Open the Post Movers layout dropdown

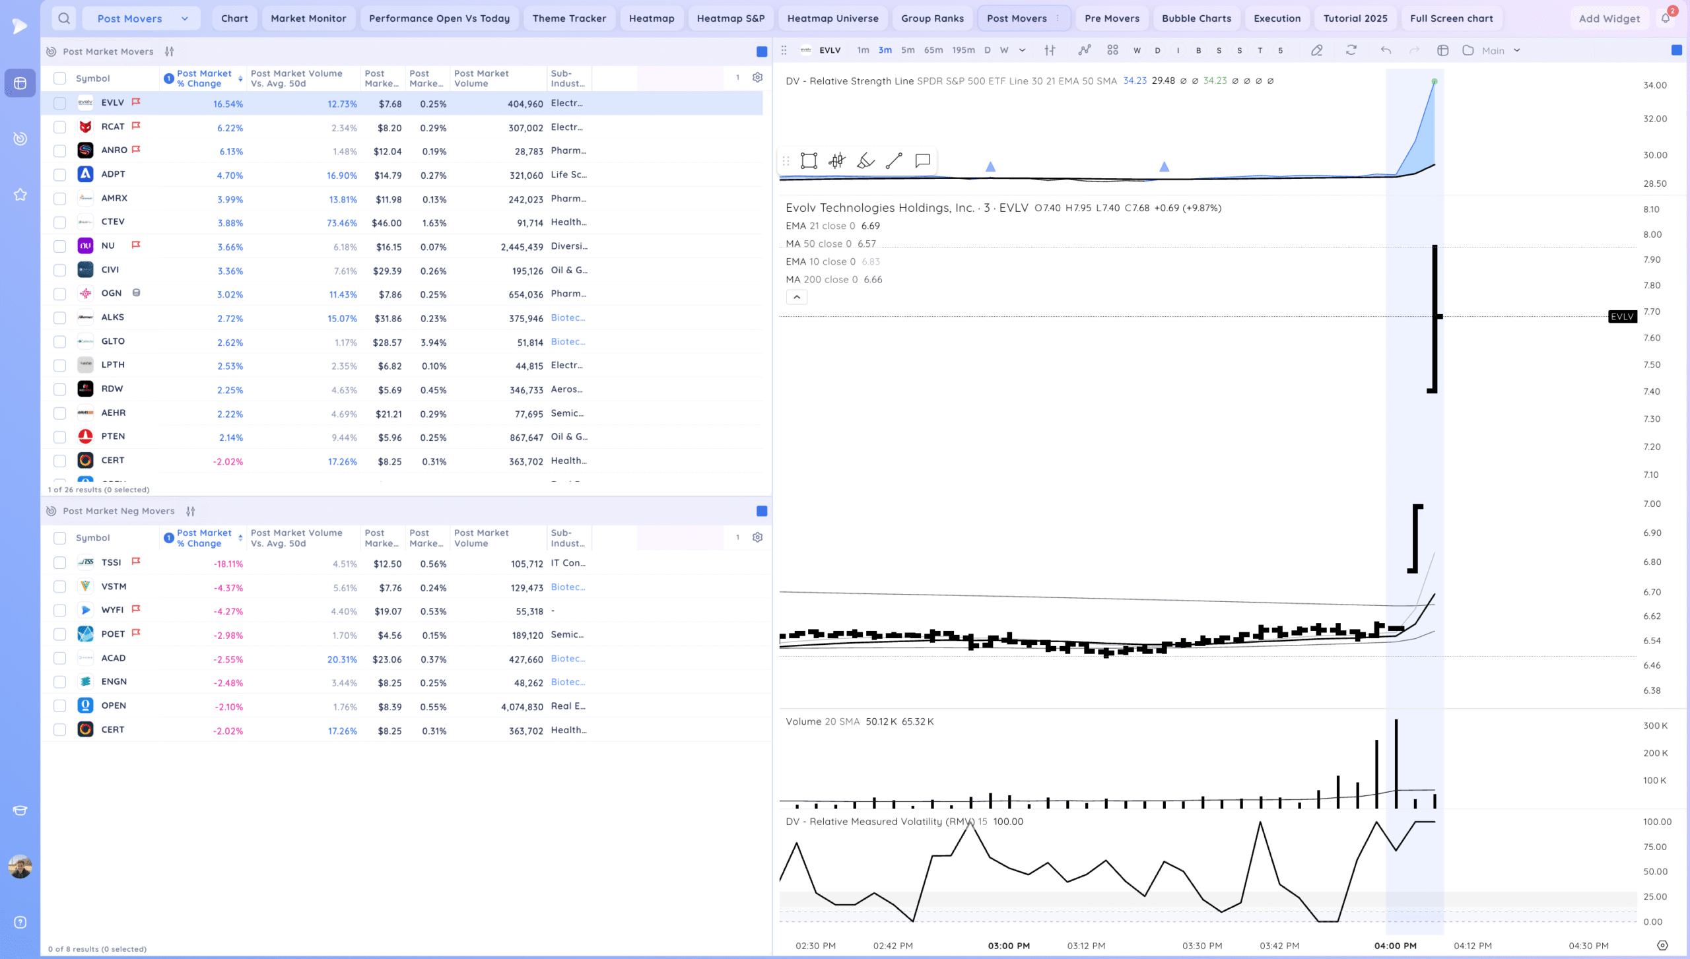pyautogui.click(x=141, y=18)
